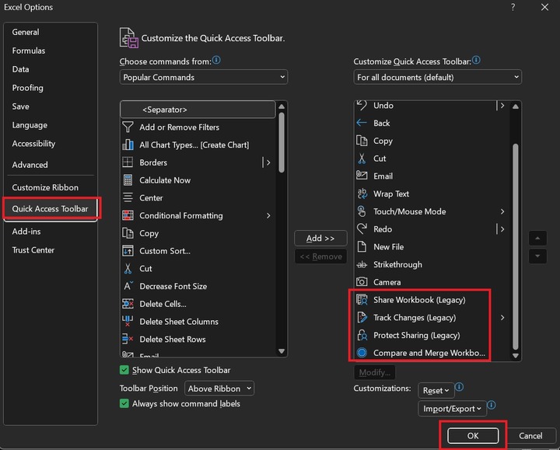Open the Trust Center category
Viewport: 560px width, 450px height.
(33, 250)
